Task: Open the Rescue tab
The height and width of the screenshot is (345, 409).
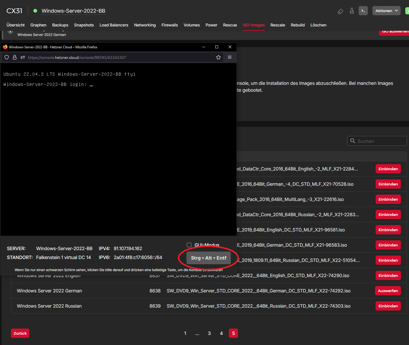Action: coord(230,25)
